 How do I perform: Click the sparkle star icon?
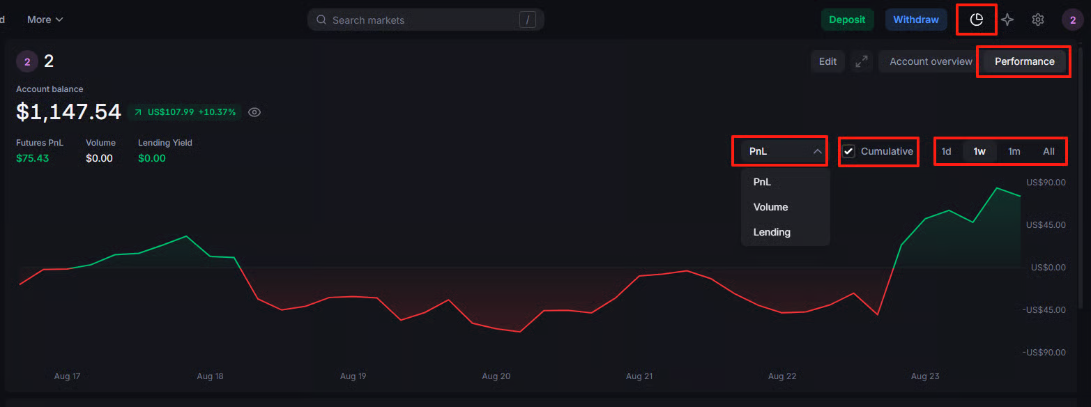pyautogui.click(x=1007, y=20)
